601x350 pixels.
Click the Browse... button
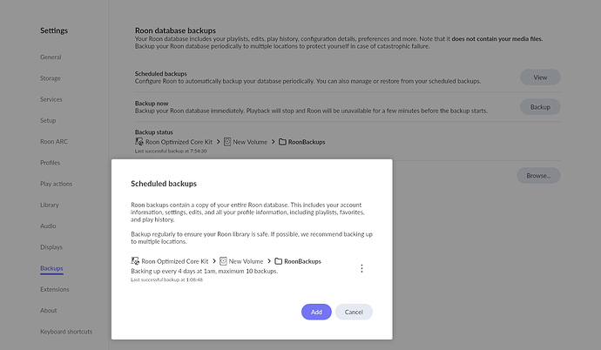[538, 175]
